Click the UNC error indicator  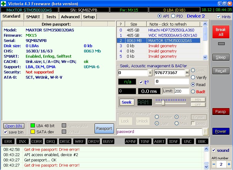coord(188,142)
